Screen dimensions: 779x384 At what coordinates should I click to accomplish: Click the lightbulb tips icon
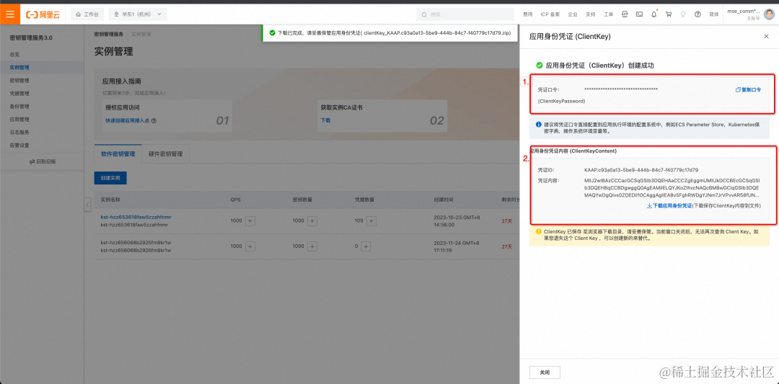(683, 14)
